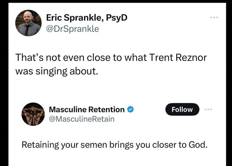Open the @DrSprankle handle
Viewport: 232px width, 166px height.
click(x=73, y=29)
